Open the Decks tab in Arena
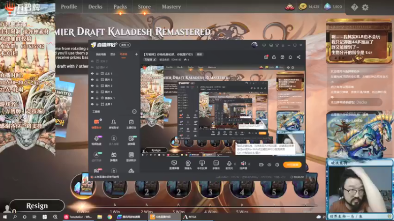Image resolution: width=394 pixels, height=221 pixels. point(95,7)
